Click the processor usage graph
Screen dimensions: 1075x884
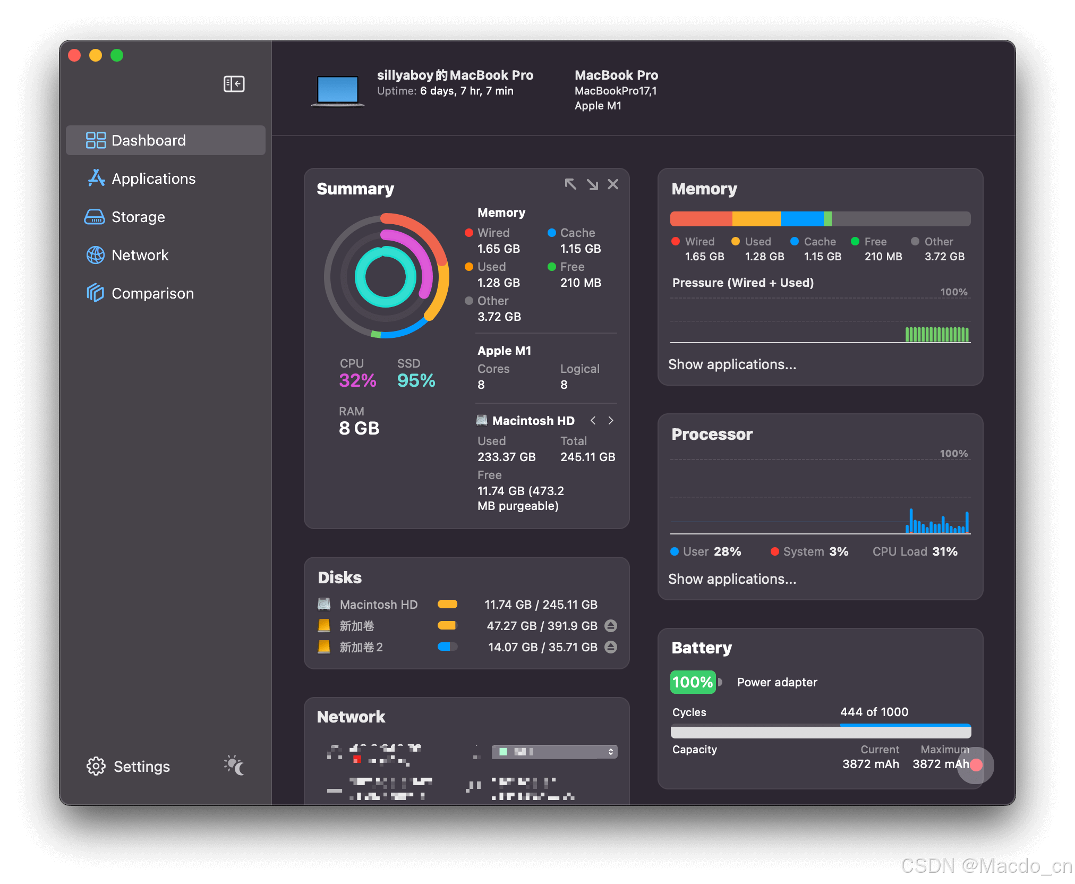[820, 496]
